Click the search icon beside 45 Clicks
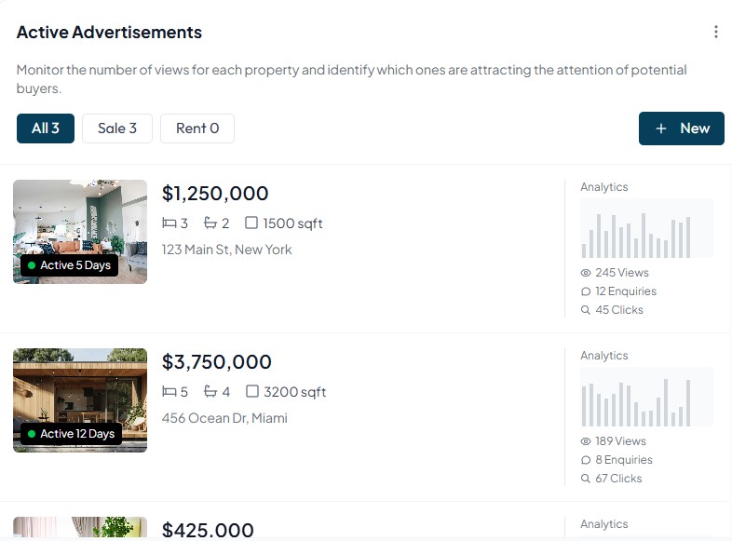 click(586, 310)
